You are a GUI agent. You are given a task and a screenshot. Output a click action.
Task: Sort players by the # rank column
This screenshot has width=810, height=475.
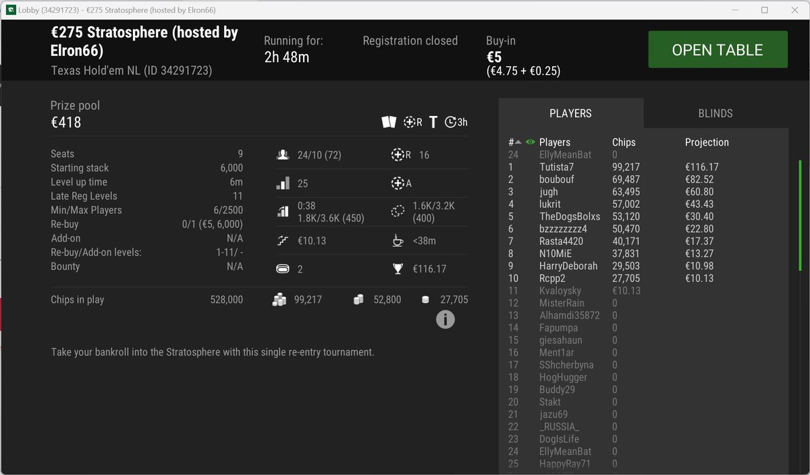pyautogui.click(x=514, y=142)
